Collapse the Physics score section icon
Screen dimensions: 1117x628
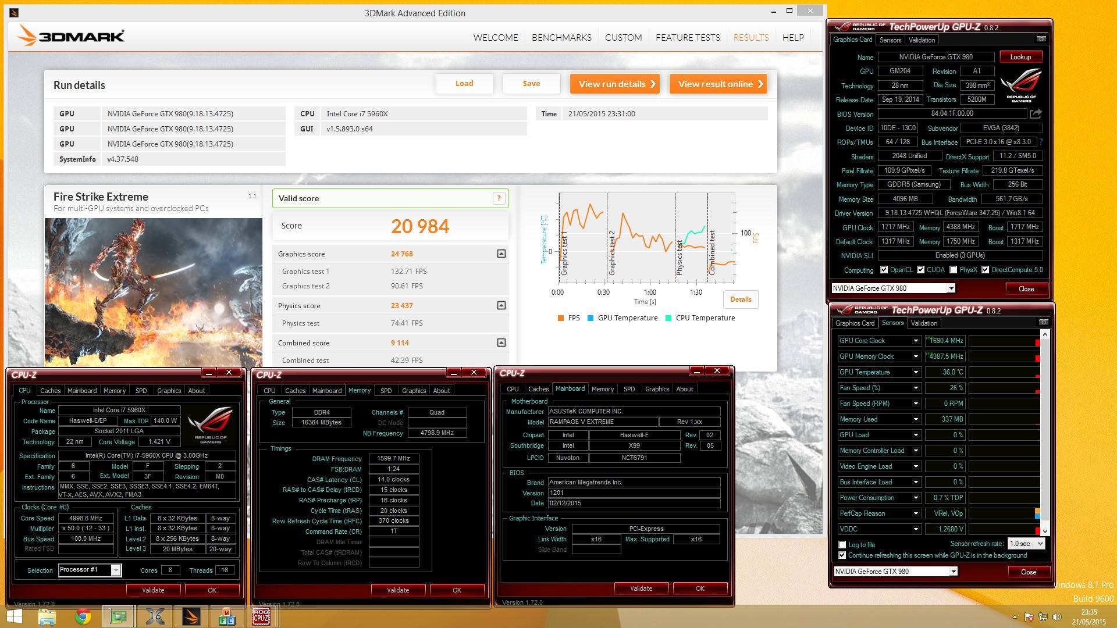501,305
